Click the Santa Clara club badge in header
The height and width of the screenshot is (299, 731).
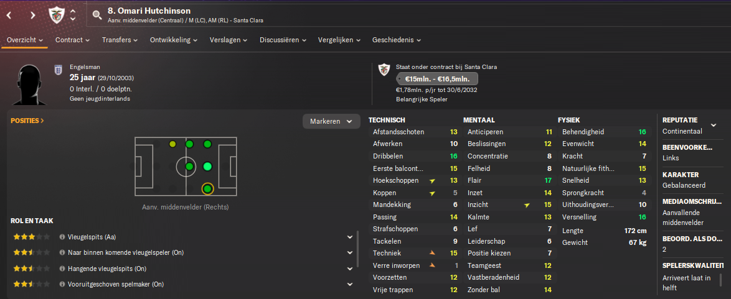(55, 15)
